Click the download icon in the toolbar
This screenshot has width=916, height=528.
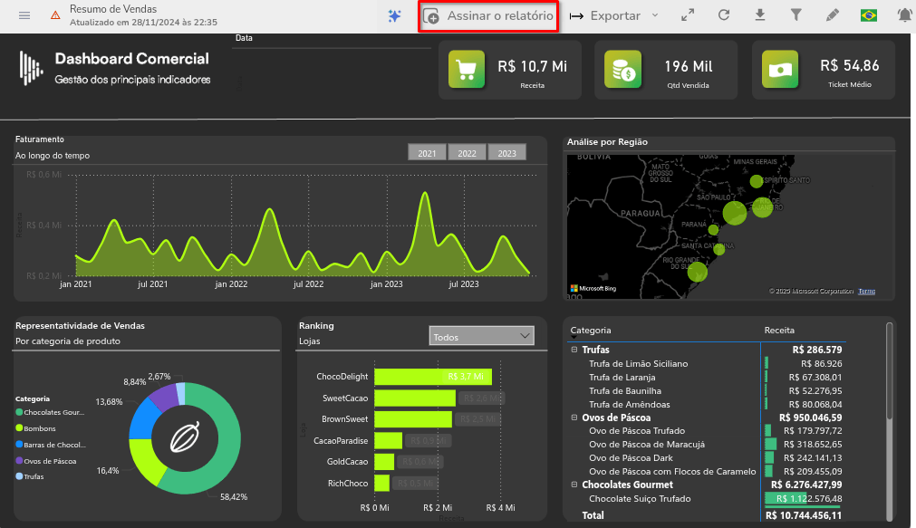[760, 15]
